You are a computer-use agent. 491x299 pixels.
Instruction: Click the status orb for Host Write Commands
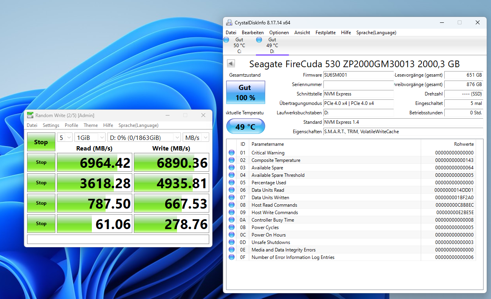point(232,212)
